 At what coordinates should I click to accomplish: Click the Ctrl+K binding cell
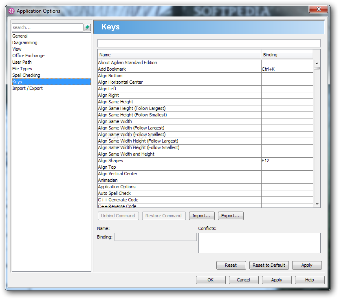(x=287, y=69)
